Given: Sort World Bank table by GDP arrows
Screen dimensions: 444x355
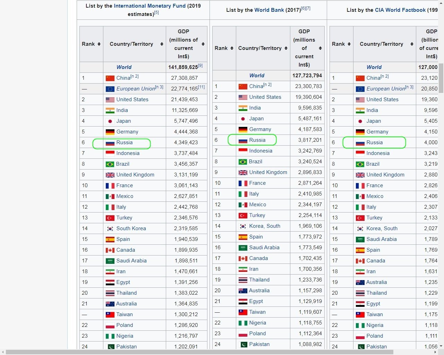Looking at the screenshot, I should tap(320, 48).
